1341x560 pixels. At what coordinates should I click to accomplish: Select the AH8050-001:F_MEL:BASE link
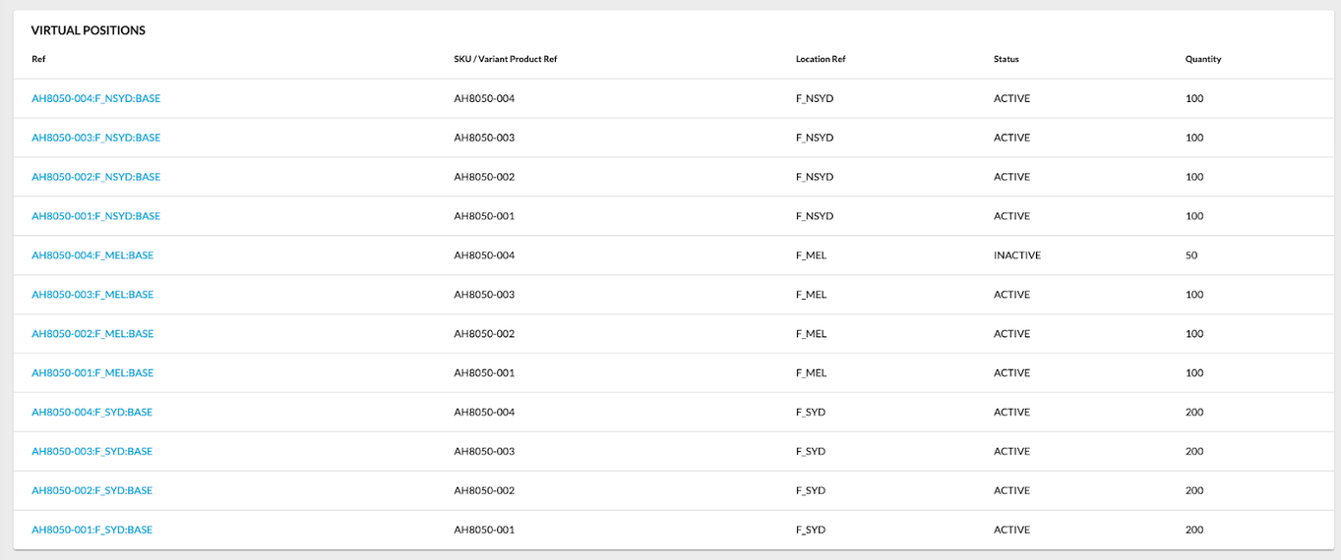click(x=92, y=373)
